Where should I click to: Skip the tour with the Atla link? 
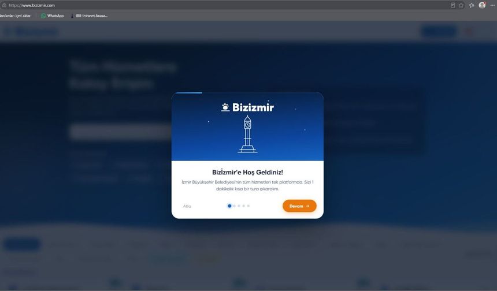(187, 206)
